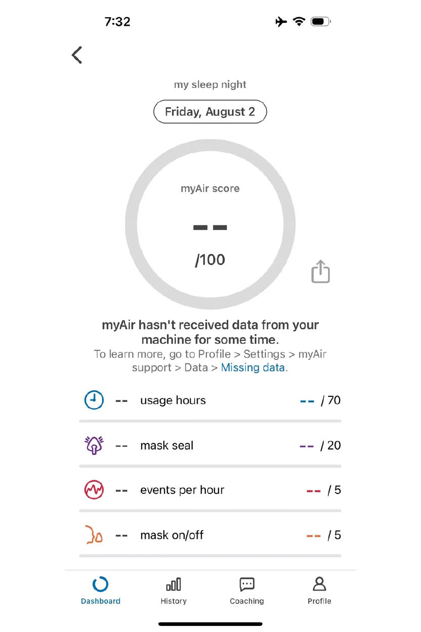Open the Coaching tab

[x=247, y=591]
